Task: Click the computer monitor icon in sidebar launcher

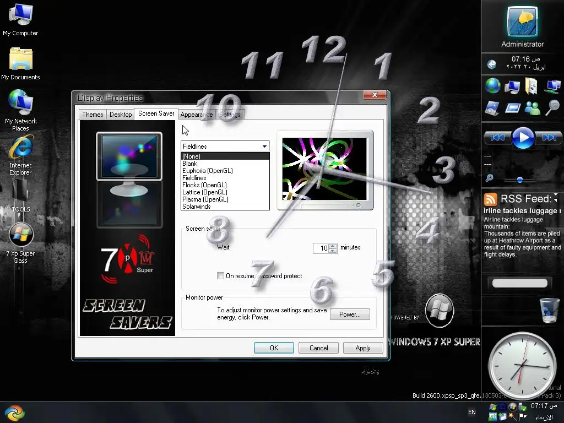Action: point(512,86)
